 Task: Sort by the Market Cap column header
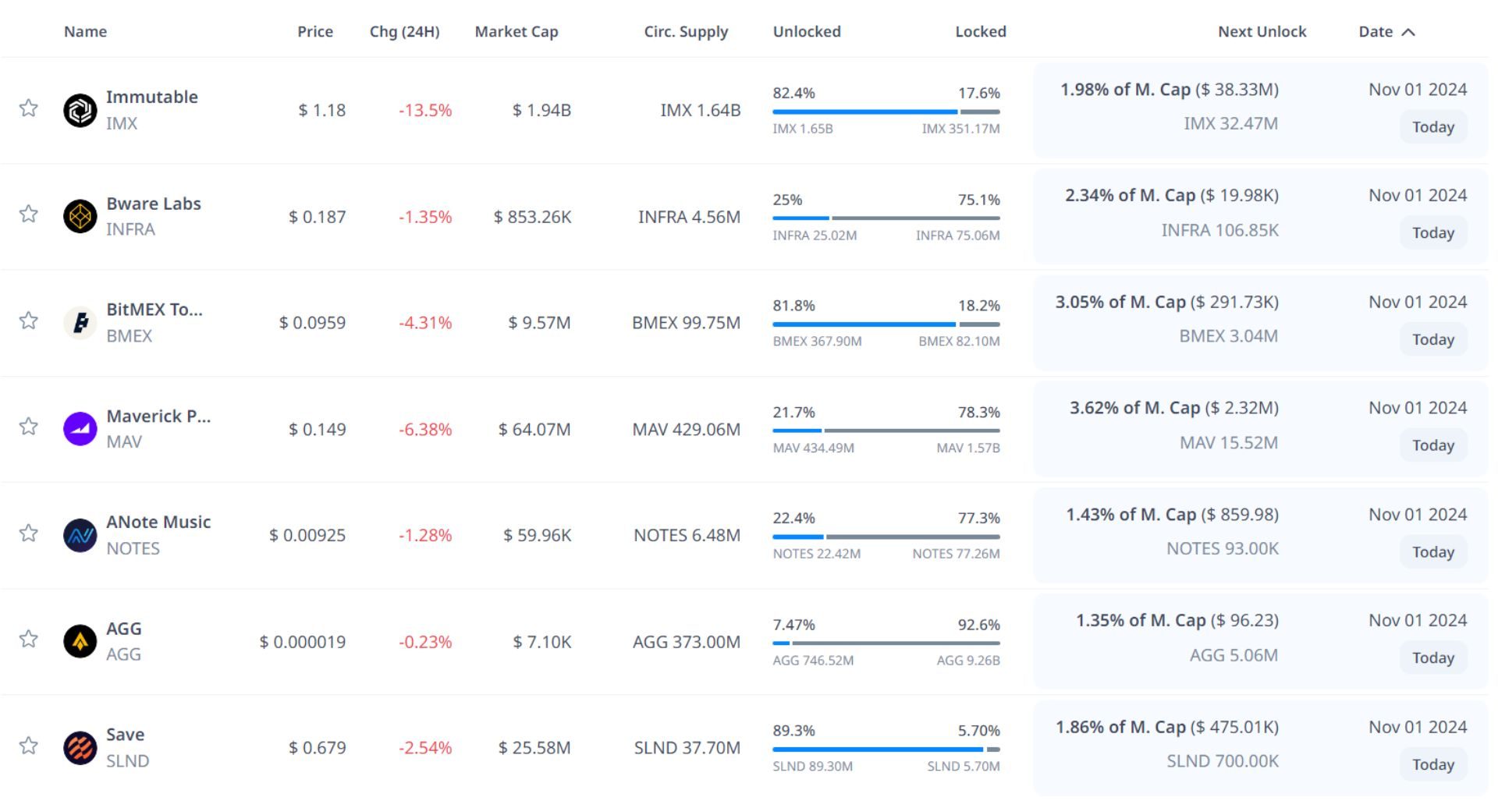coord(516,32)
